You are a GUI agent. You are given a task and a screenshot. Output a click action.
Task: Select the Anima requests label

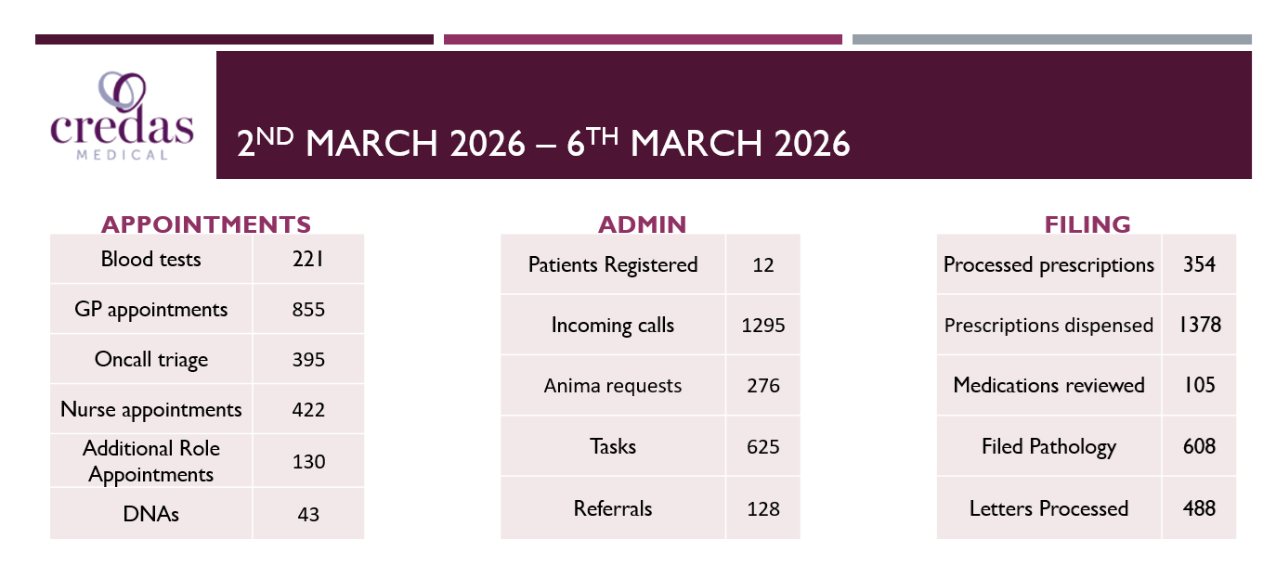613,385
